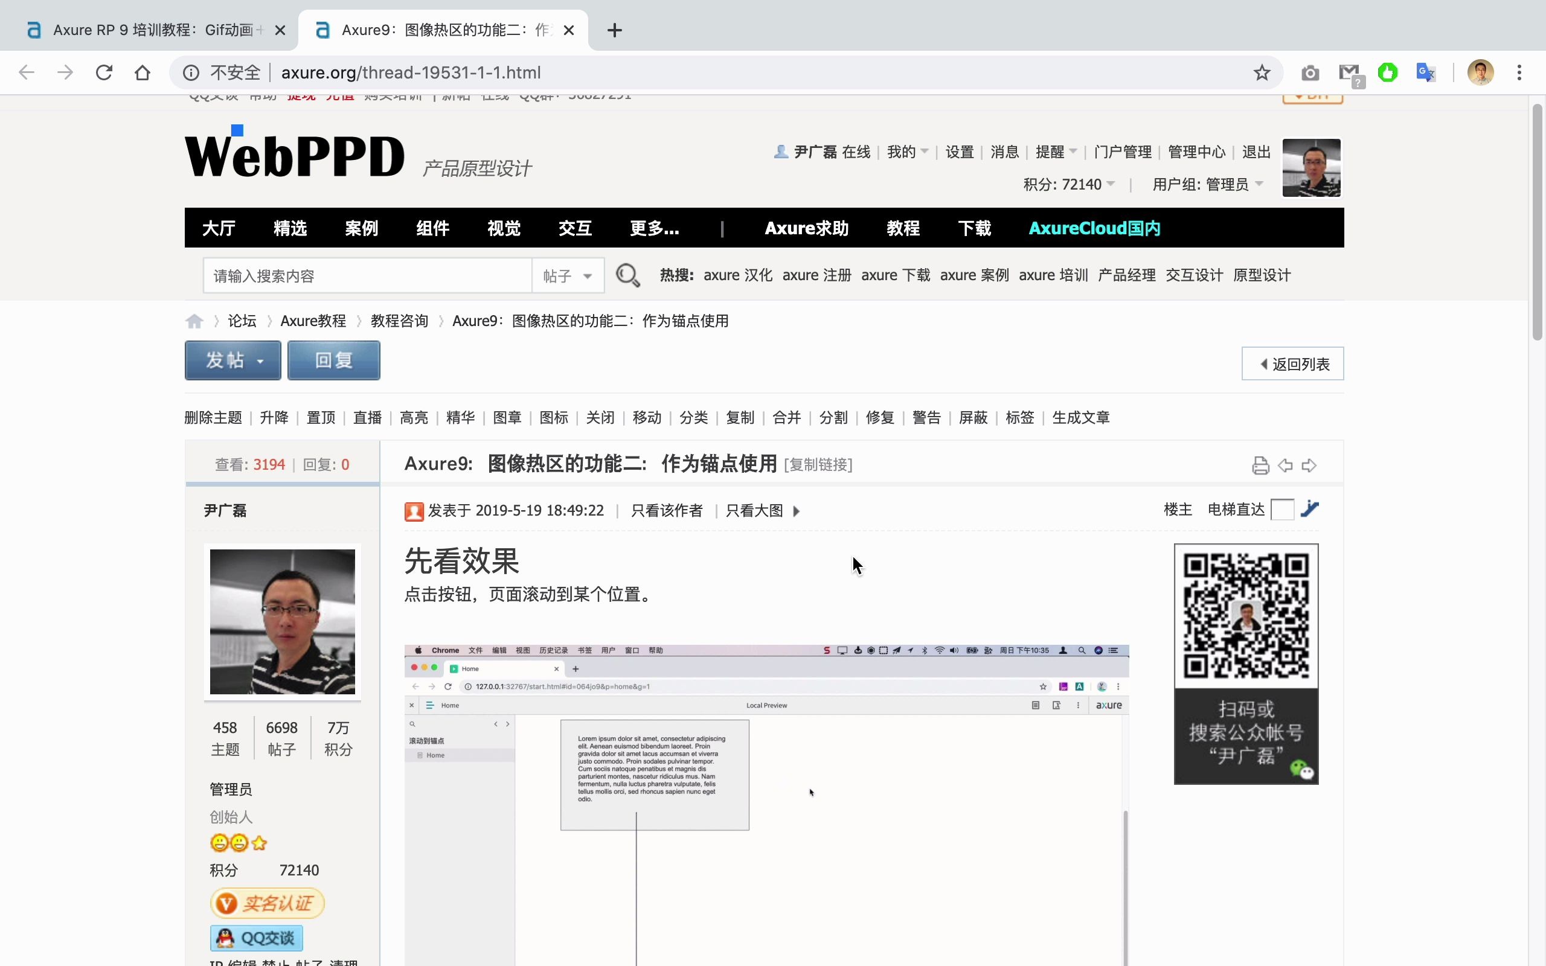Click the 删除主题 link
1546x966 pixels.
tap(213, 418)
